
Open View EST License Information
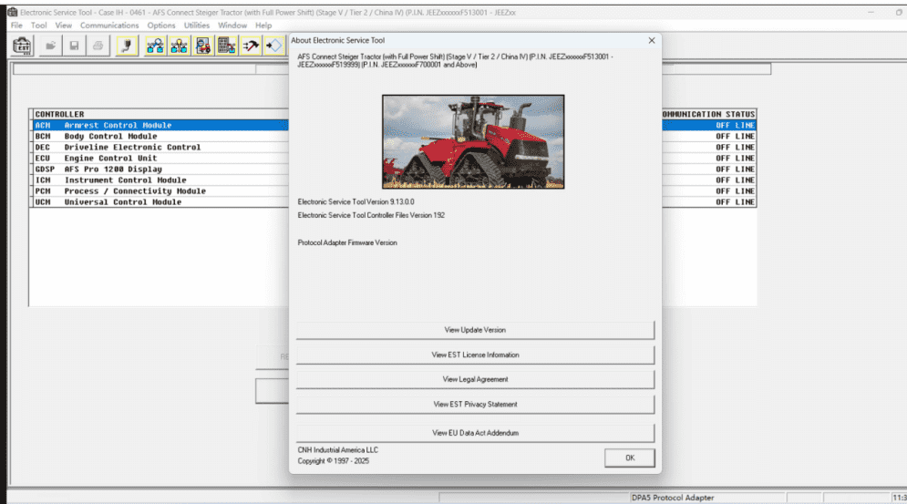point(475,355)
